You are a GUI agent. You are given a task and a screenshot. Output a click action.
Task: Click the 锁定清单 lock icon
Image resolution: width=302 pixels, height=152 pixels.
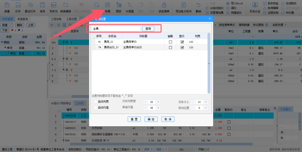[x=164, y=7]
